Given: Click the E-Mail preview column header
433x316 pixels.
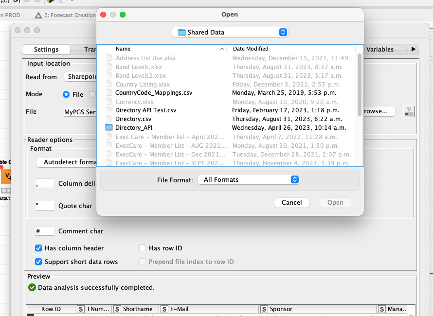Looking at the screenshot, I should tap(210, 309).
